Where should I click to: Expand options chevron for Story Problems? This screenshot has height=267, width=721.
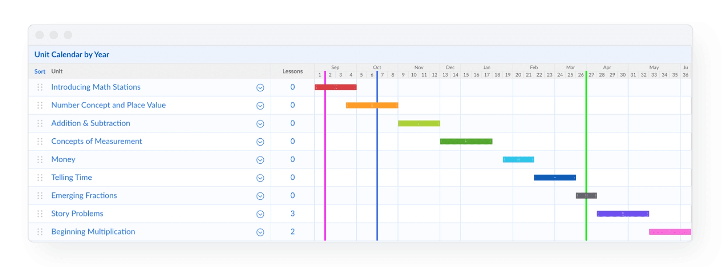(x=260, y=214)
